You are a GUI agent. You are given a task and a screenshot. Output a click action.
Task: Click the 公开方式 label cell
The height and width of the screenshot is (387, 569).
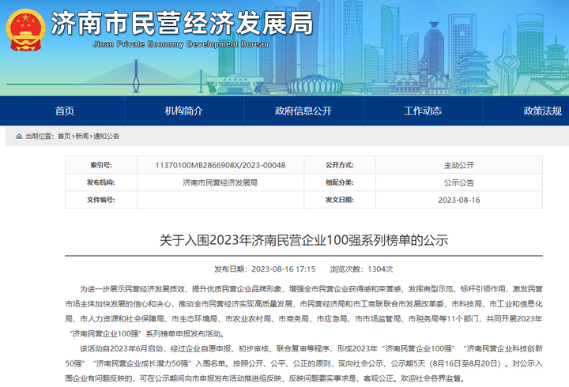340,165
